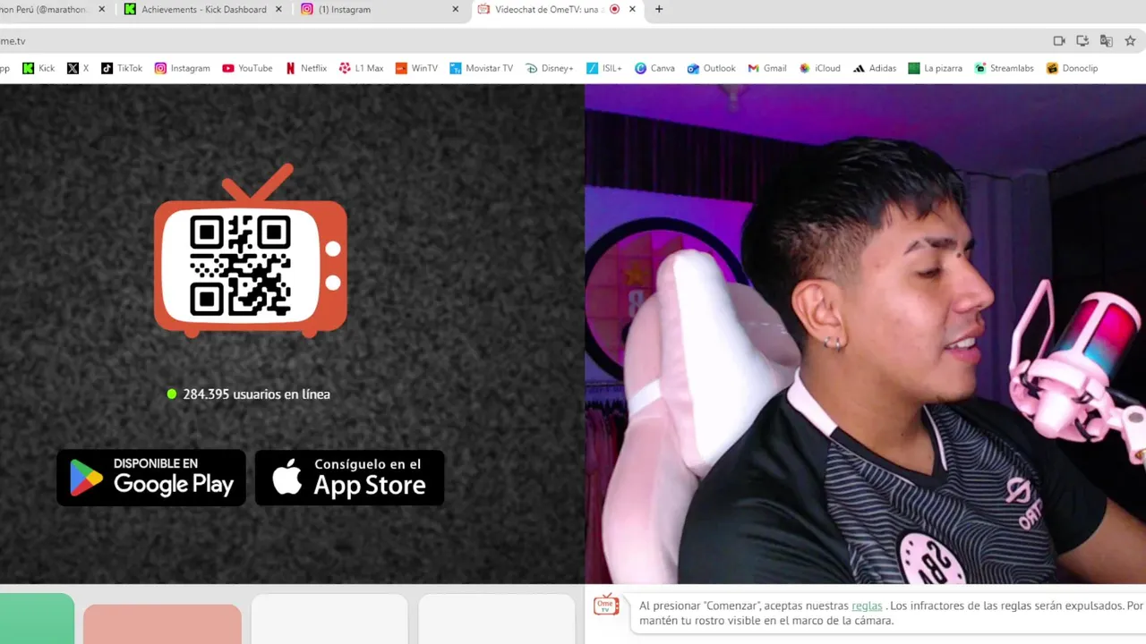Click the Consíguelo en el App Store badge
The height and width of the screenshot is (644, 1146).
click(x=349, y=478)
